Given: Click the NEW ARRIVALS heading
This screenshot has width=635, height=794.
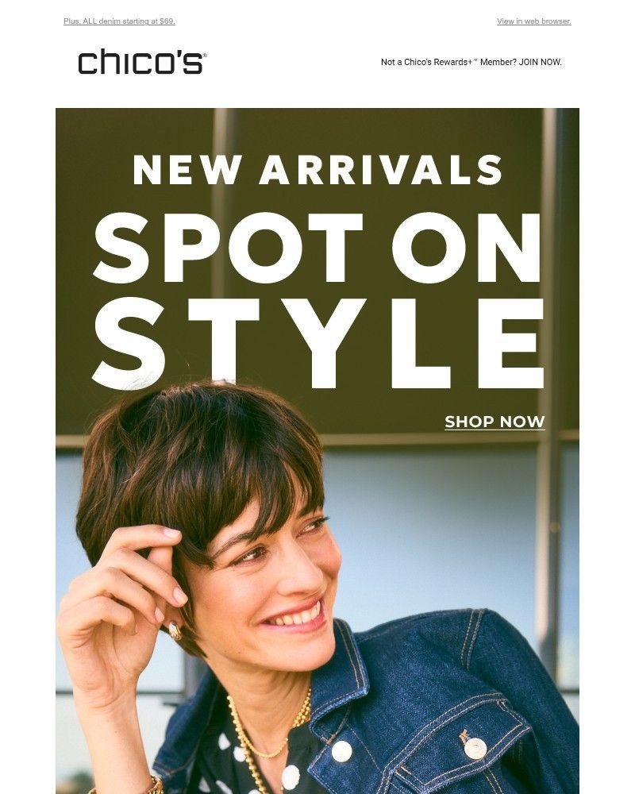Looking at the screenshot, I should 317,170.
